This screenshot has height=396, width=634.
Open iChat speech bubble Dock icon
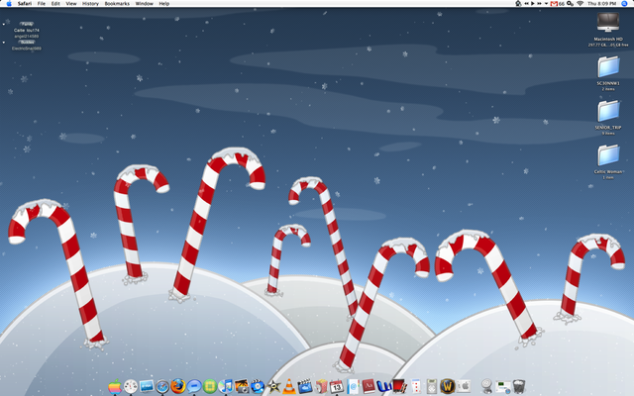pos(194,387)
